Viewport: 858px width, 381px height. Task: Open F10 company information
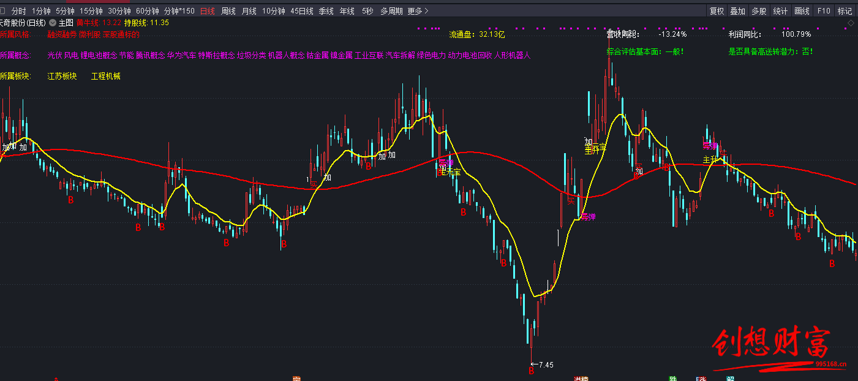click(x=824, y=11)
